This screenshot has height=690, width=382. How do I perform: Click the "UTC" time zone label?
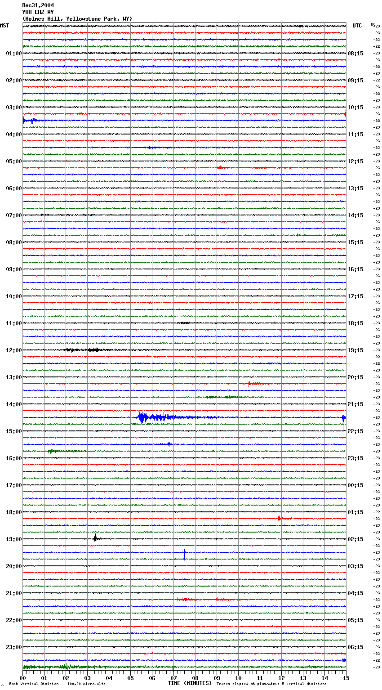point(357,26)
